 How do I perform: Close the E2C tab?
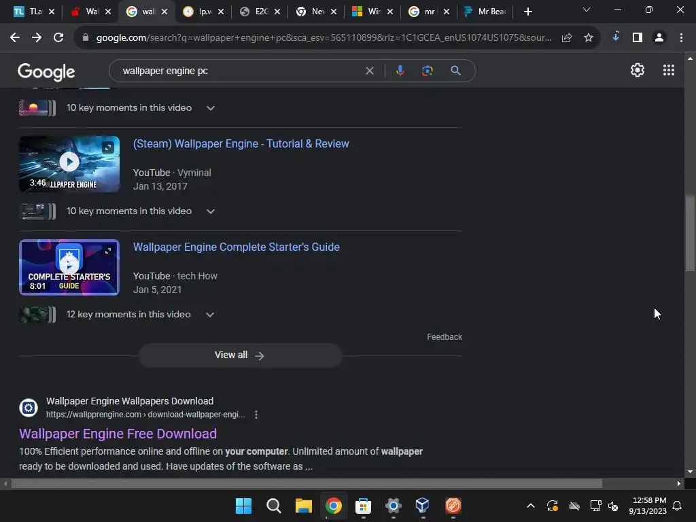(x=277, y=12)
